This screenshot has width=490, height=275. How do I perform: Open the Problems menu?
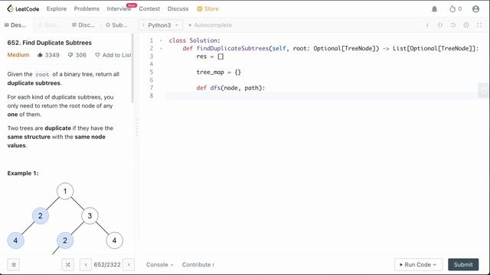(87, 8)
